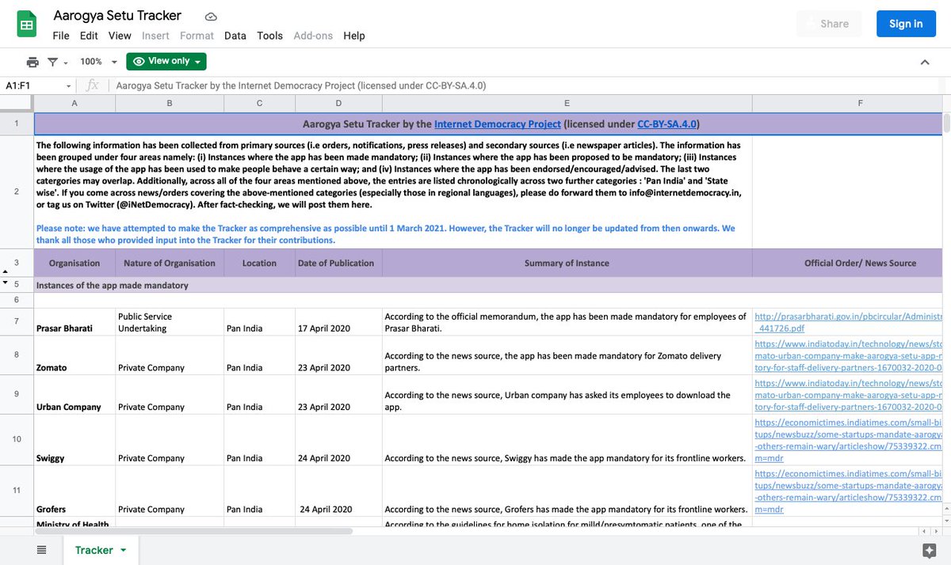The image size is (951, 565).
Task: Click the fx formula icon
Action: pos(93,85)
